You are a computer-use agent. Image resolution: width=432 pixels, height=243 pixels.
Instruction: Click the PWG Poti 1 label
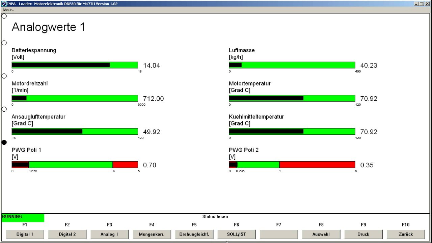pos(26,150)
